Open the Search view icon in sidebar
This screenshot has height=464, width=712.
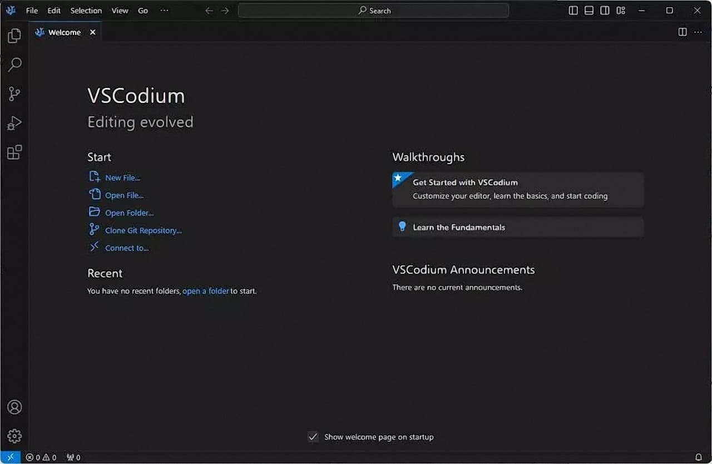click(14, 65)
